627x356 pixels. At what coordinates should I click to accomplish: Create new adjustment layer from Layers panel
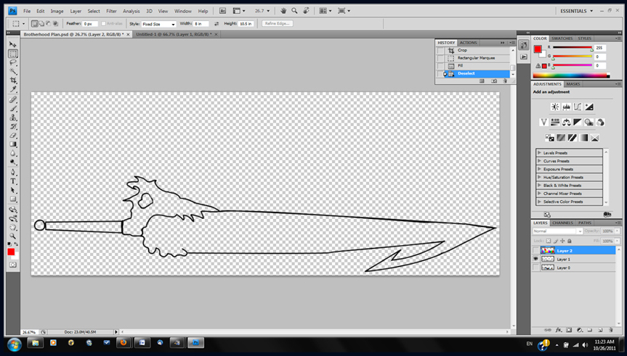tap(580, 330)
